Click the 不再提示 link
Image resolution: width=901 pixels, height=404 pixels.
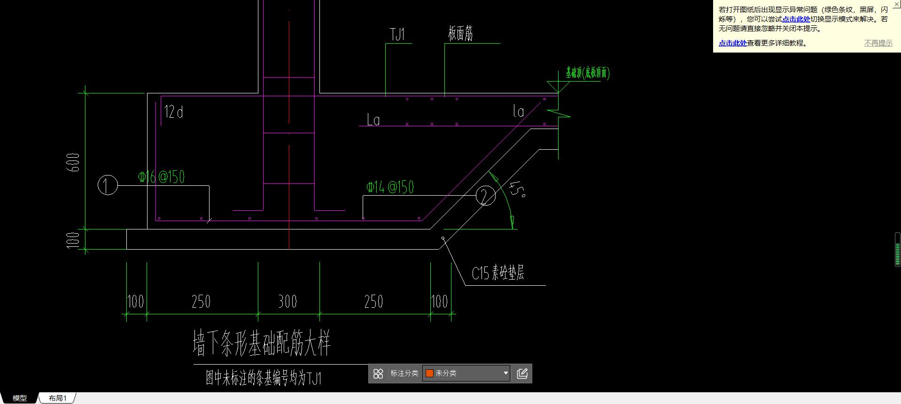[x=878, y=43]
